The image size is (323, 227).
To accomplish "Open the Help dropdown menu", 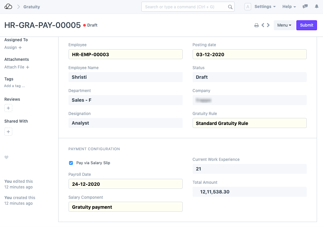I will pyautogui.click(x=289, y=7).
